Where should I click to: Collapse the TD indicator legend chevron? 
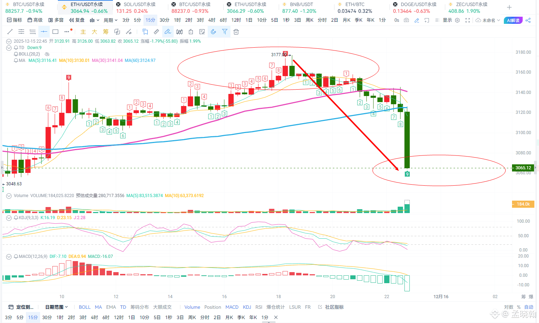coord(9,48)
